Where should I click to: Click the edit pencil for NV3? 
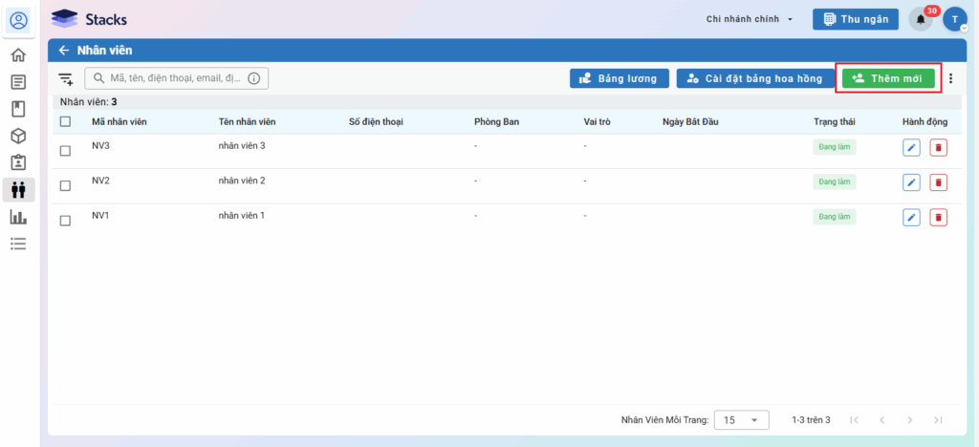[x=911, y=147]
